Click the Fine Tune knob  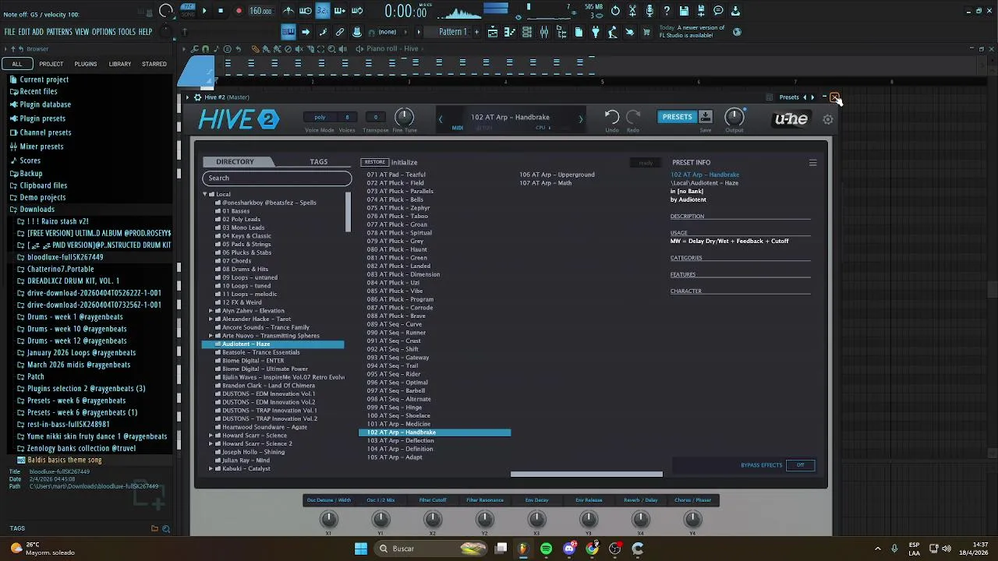coord(404,117)
